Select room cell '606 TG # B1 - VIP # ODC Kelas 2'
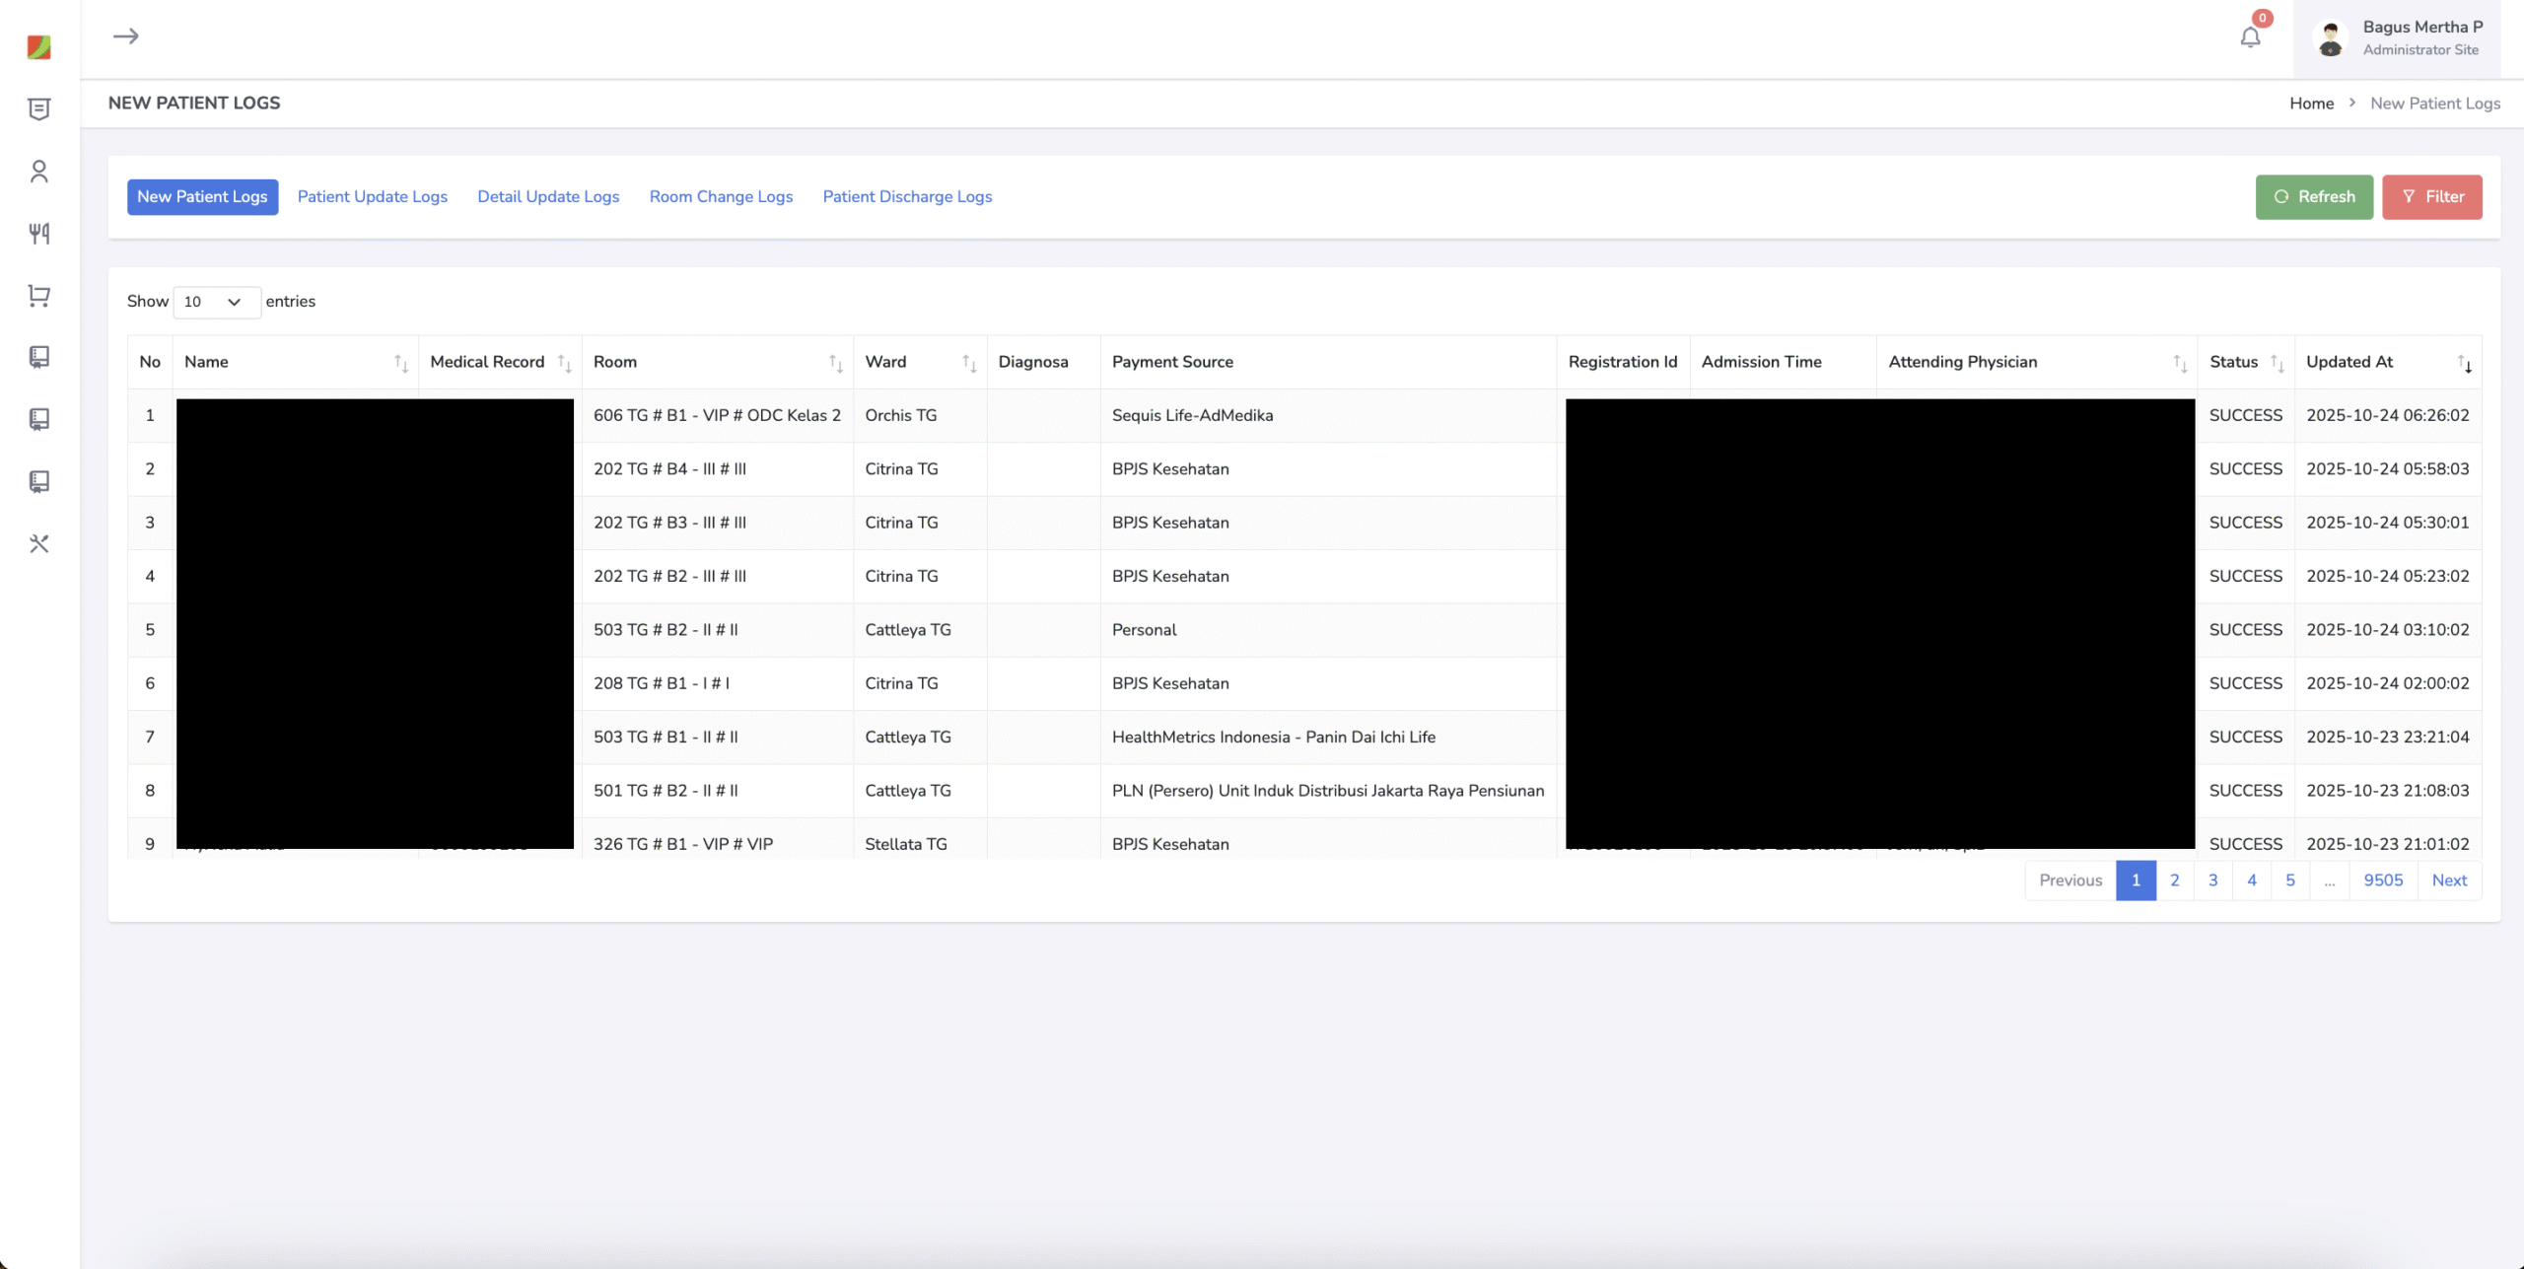The height and width of the screenshot is (1269, 2524). coord(717,415)
